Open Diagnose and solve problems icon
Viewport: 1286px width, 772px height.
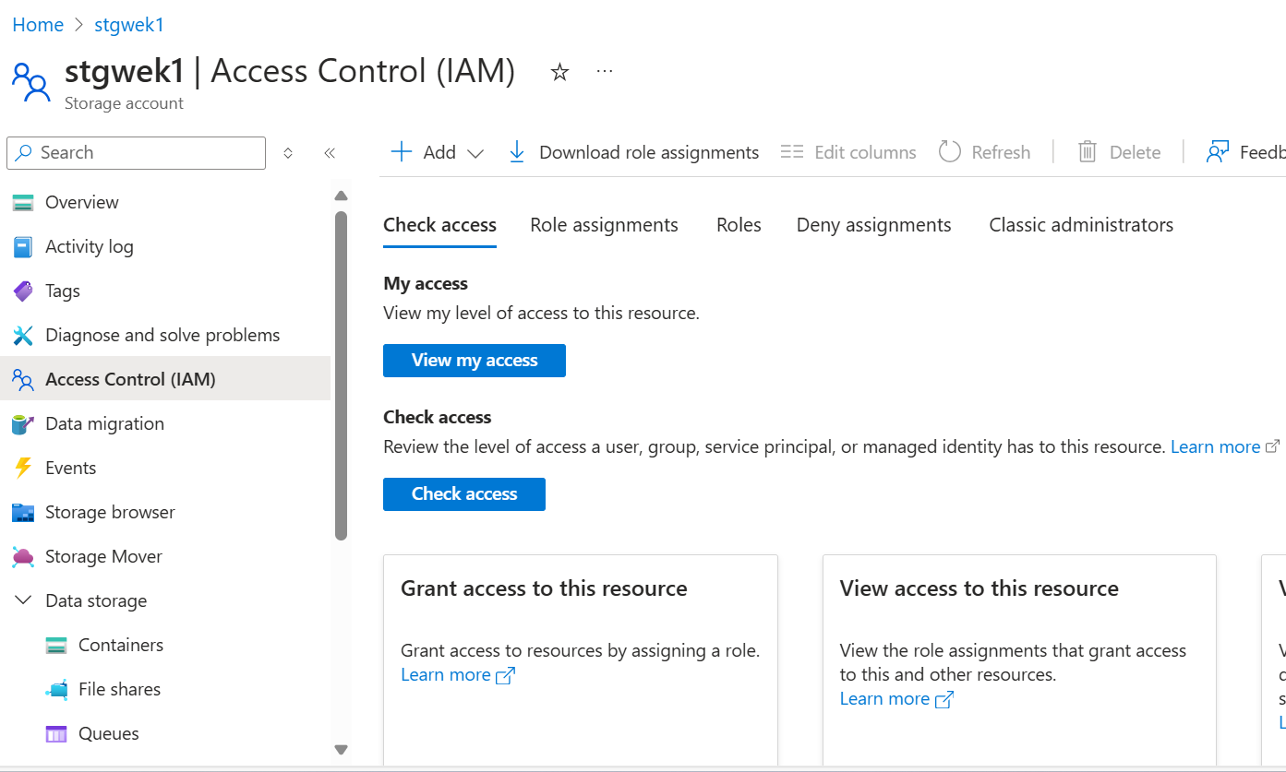[x=23, y=336]
